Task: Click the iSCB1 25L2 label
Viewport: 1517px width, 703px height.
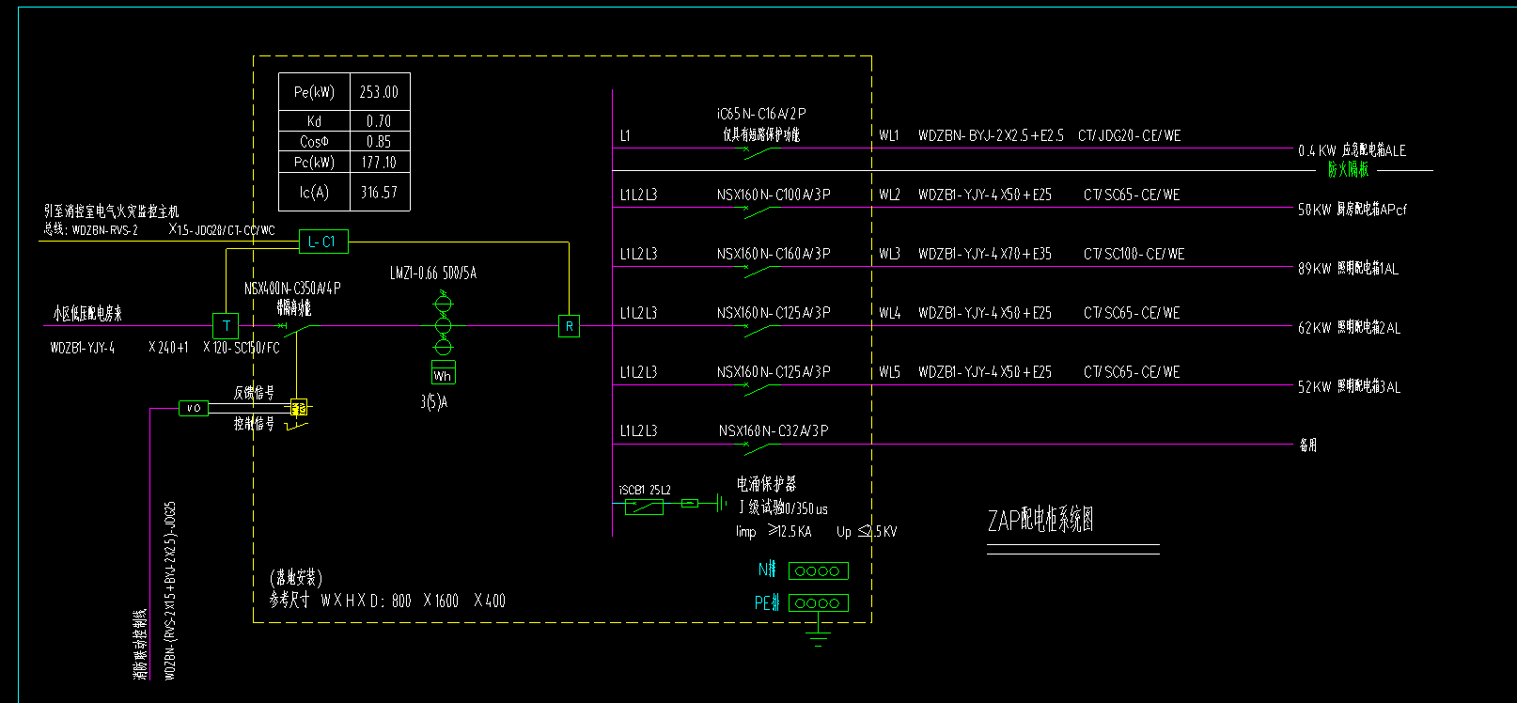Action: coord(645,490)
